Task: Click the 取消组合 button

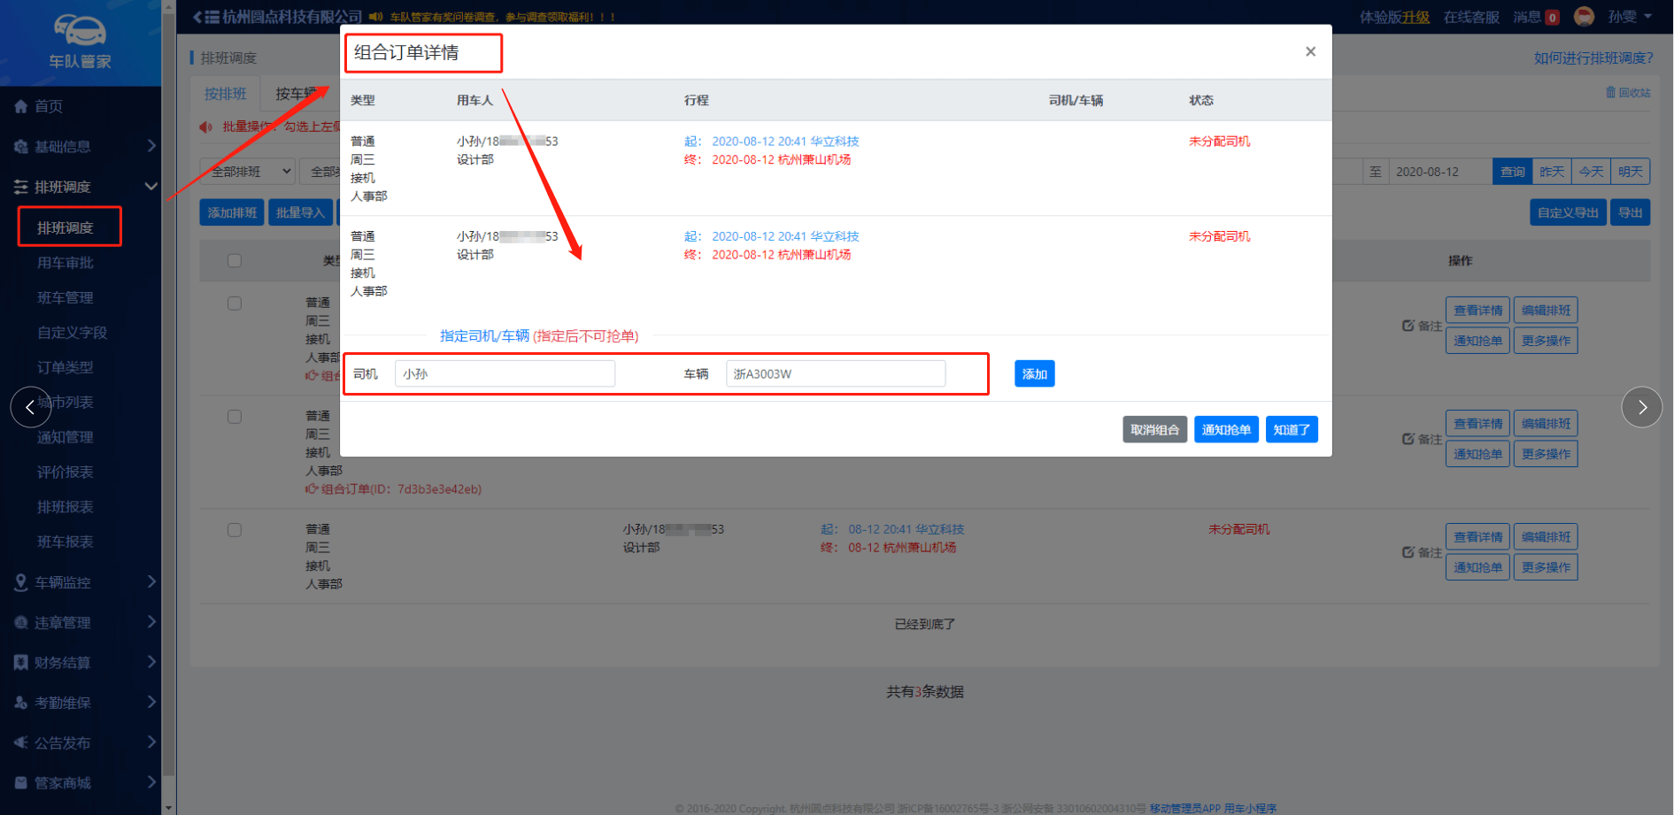Action: (1154, 430)
